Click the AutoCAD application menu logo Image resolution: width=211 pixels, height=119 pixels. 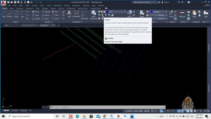(3, 3)
